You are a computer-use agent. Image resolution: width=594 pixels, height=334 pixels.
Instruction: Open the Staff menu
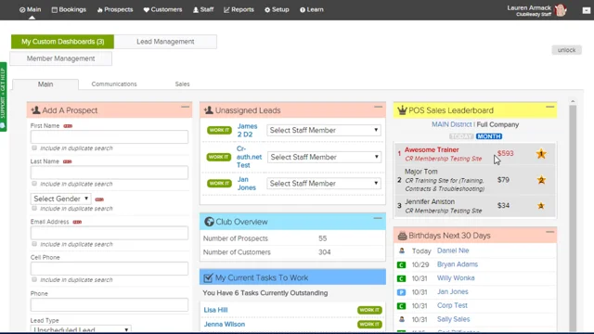point(203,10)
